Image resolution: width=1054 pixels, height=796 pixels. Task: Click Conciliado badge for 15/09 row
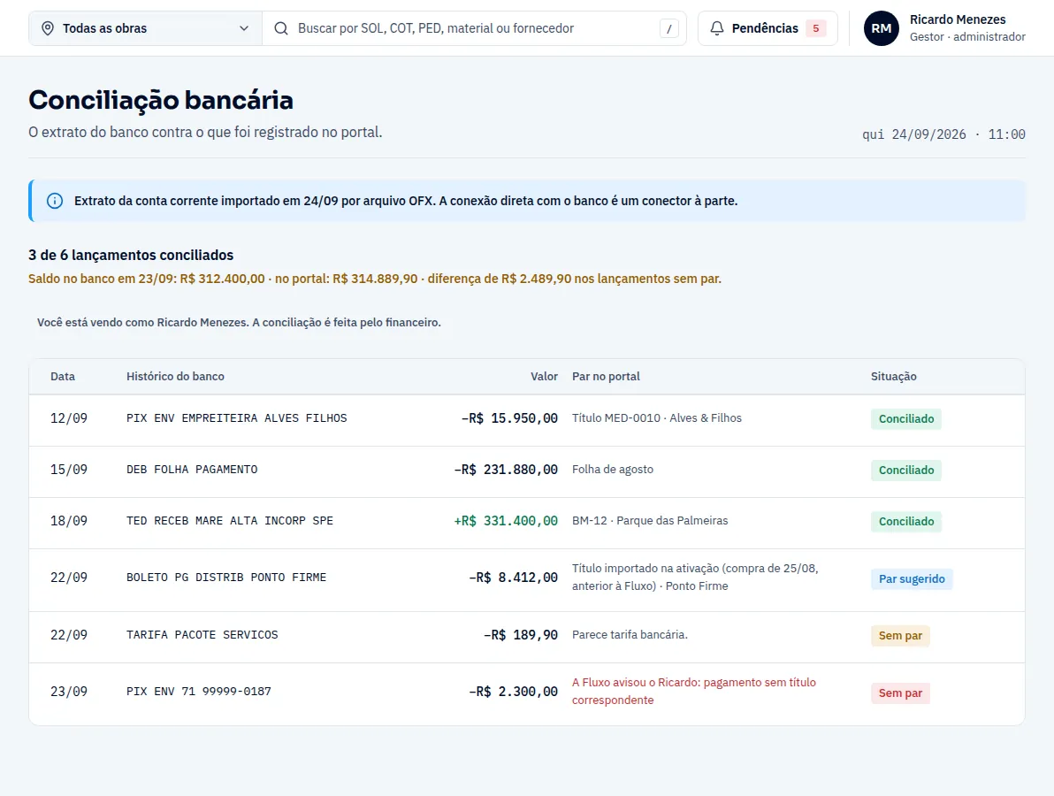[x=906, y=470]
